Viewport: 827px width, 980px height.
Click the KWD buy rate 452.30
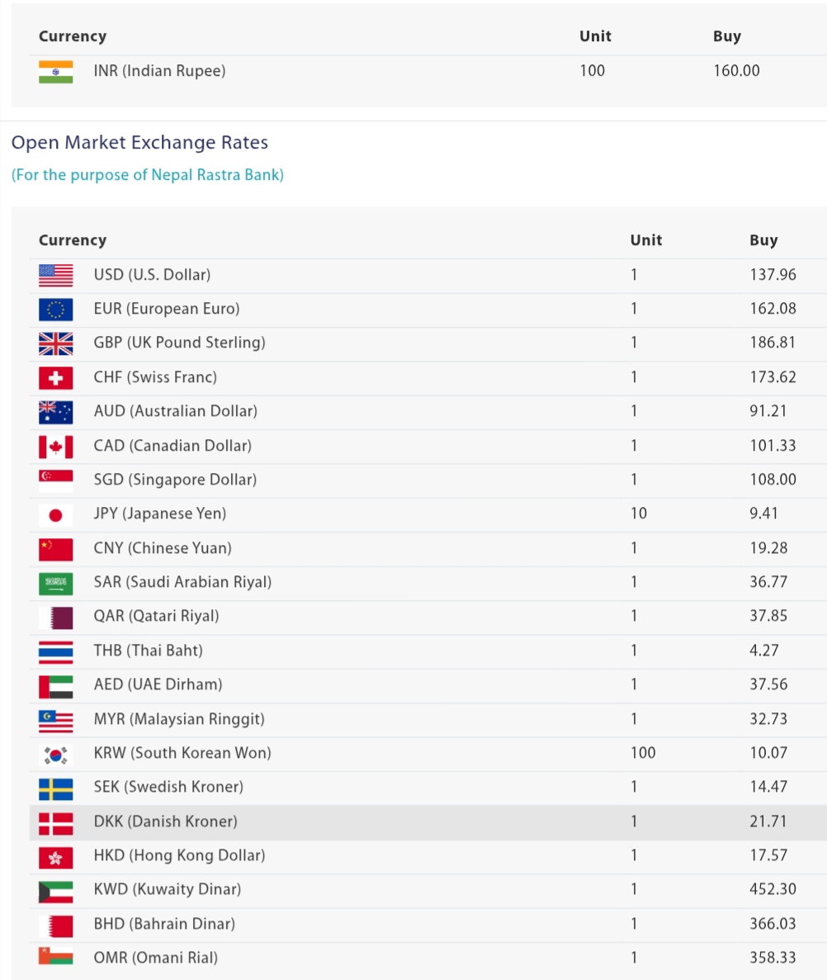773,890
